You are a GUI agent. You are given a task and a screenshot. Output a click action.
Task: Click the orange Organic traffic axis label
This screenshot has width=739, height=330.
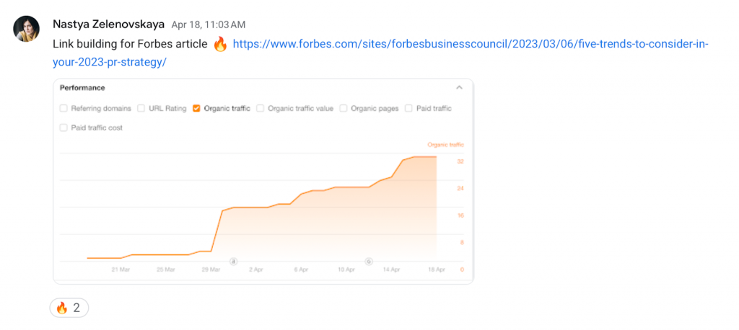tap(445, 145)
